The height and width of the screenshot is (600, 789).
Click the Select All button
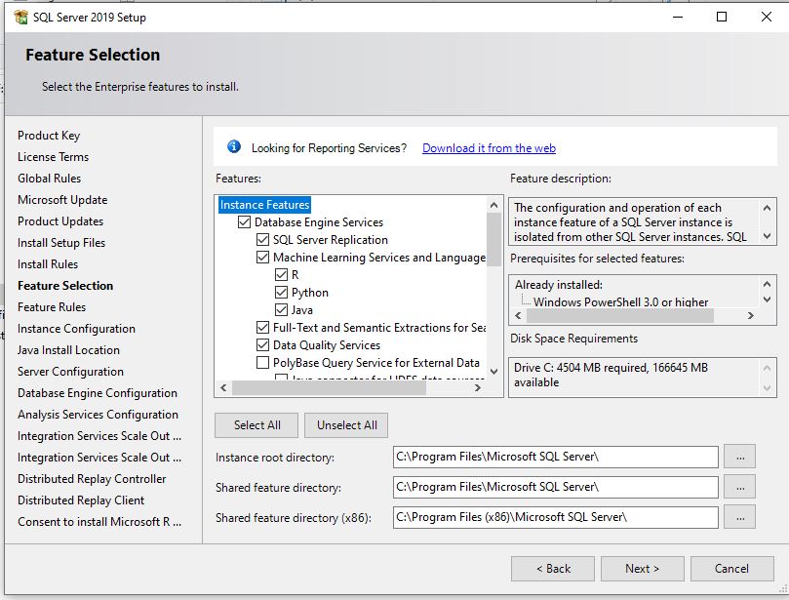point(256,424)
